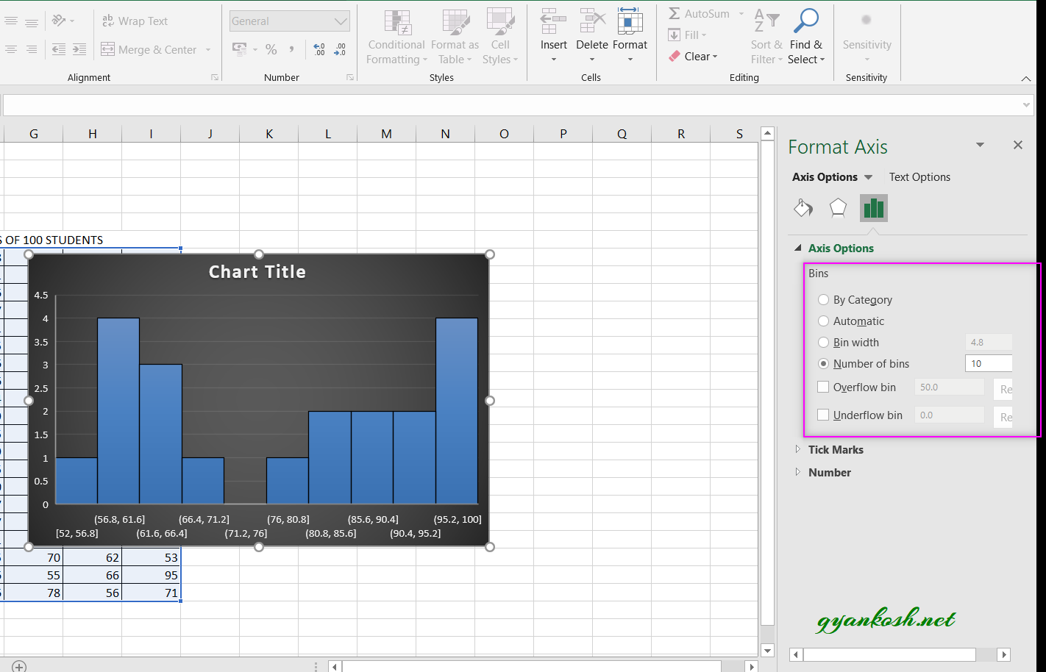1046x672 pixels.
Task: Close the Format Axis pane
Action: tap(1018, 145)
